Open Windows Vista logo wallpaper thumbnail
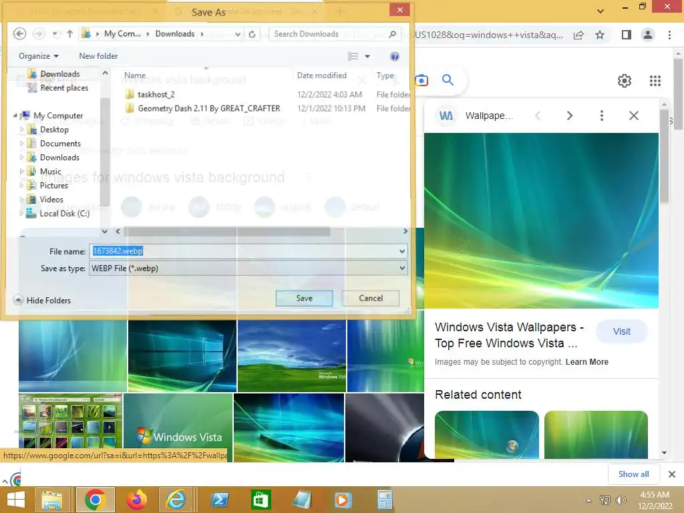Screen dimensions: 684x513 coord(178,427)
